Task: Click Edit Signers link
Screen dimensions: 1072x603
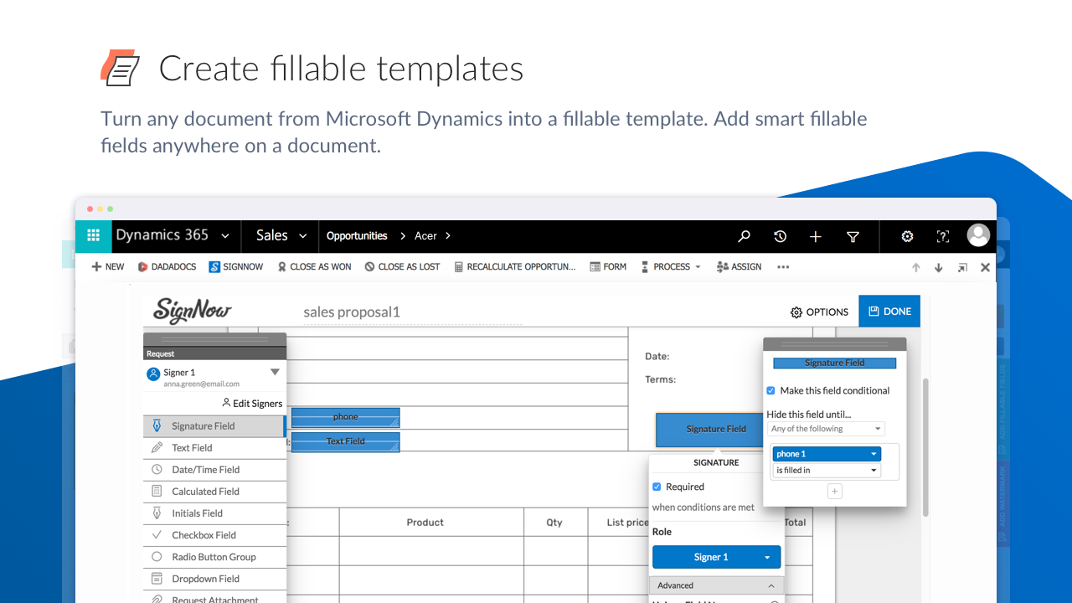Action: click(252, 404)
